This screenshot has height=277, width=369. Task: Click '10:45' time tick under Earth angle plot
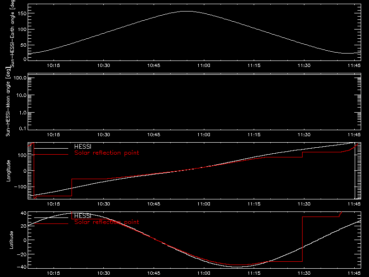click(x=154, y=66)
